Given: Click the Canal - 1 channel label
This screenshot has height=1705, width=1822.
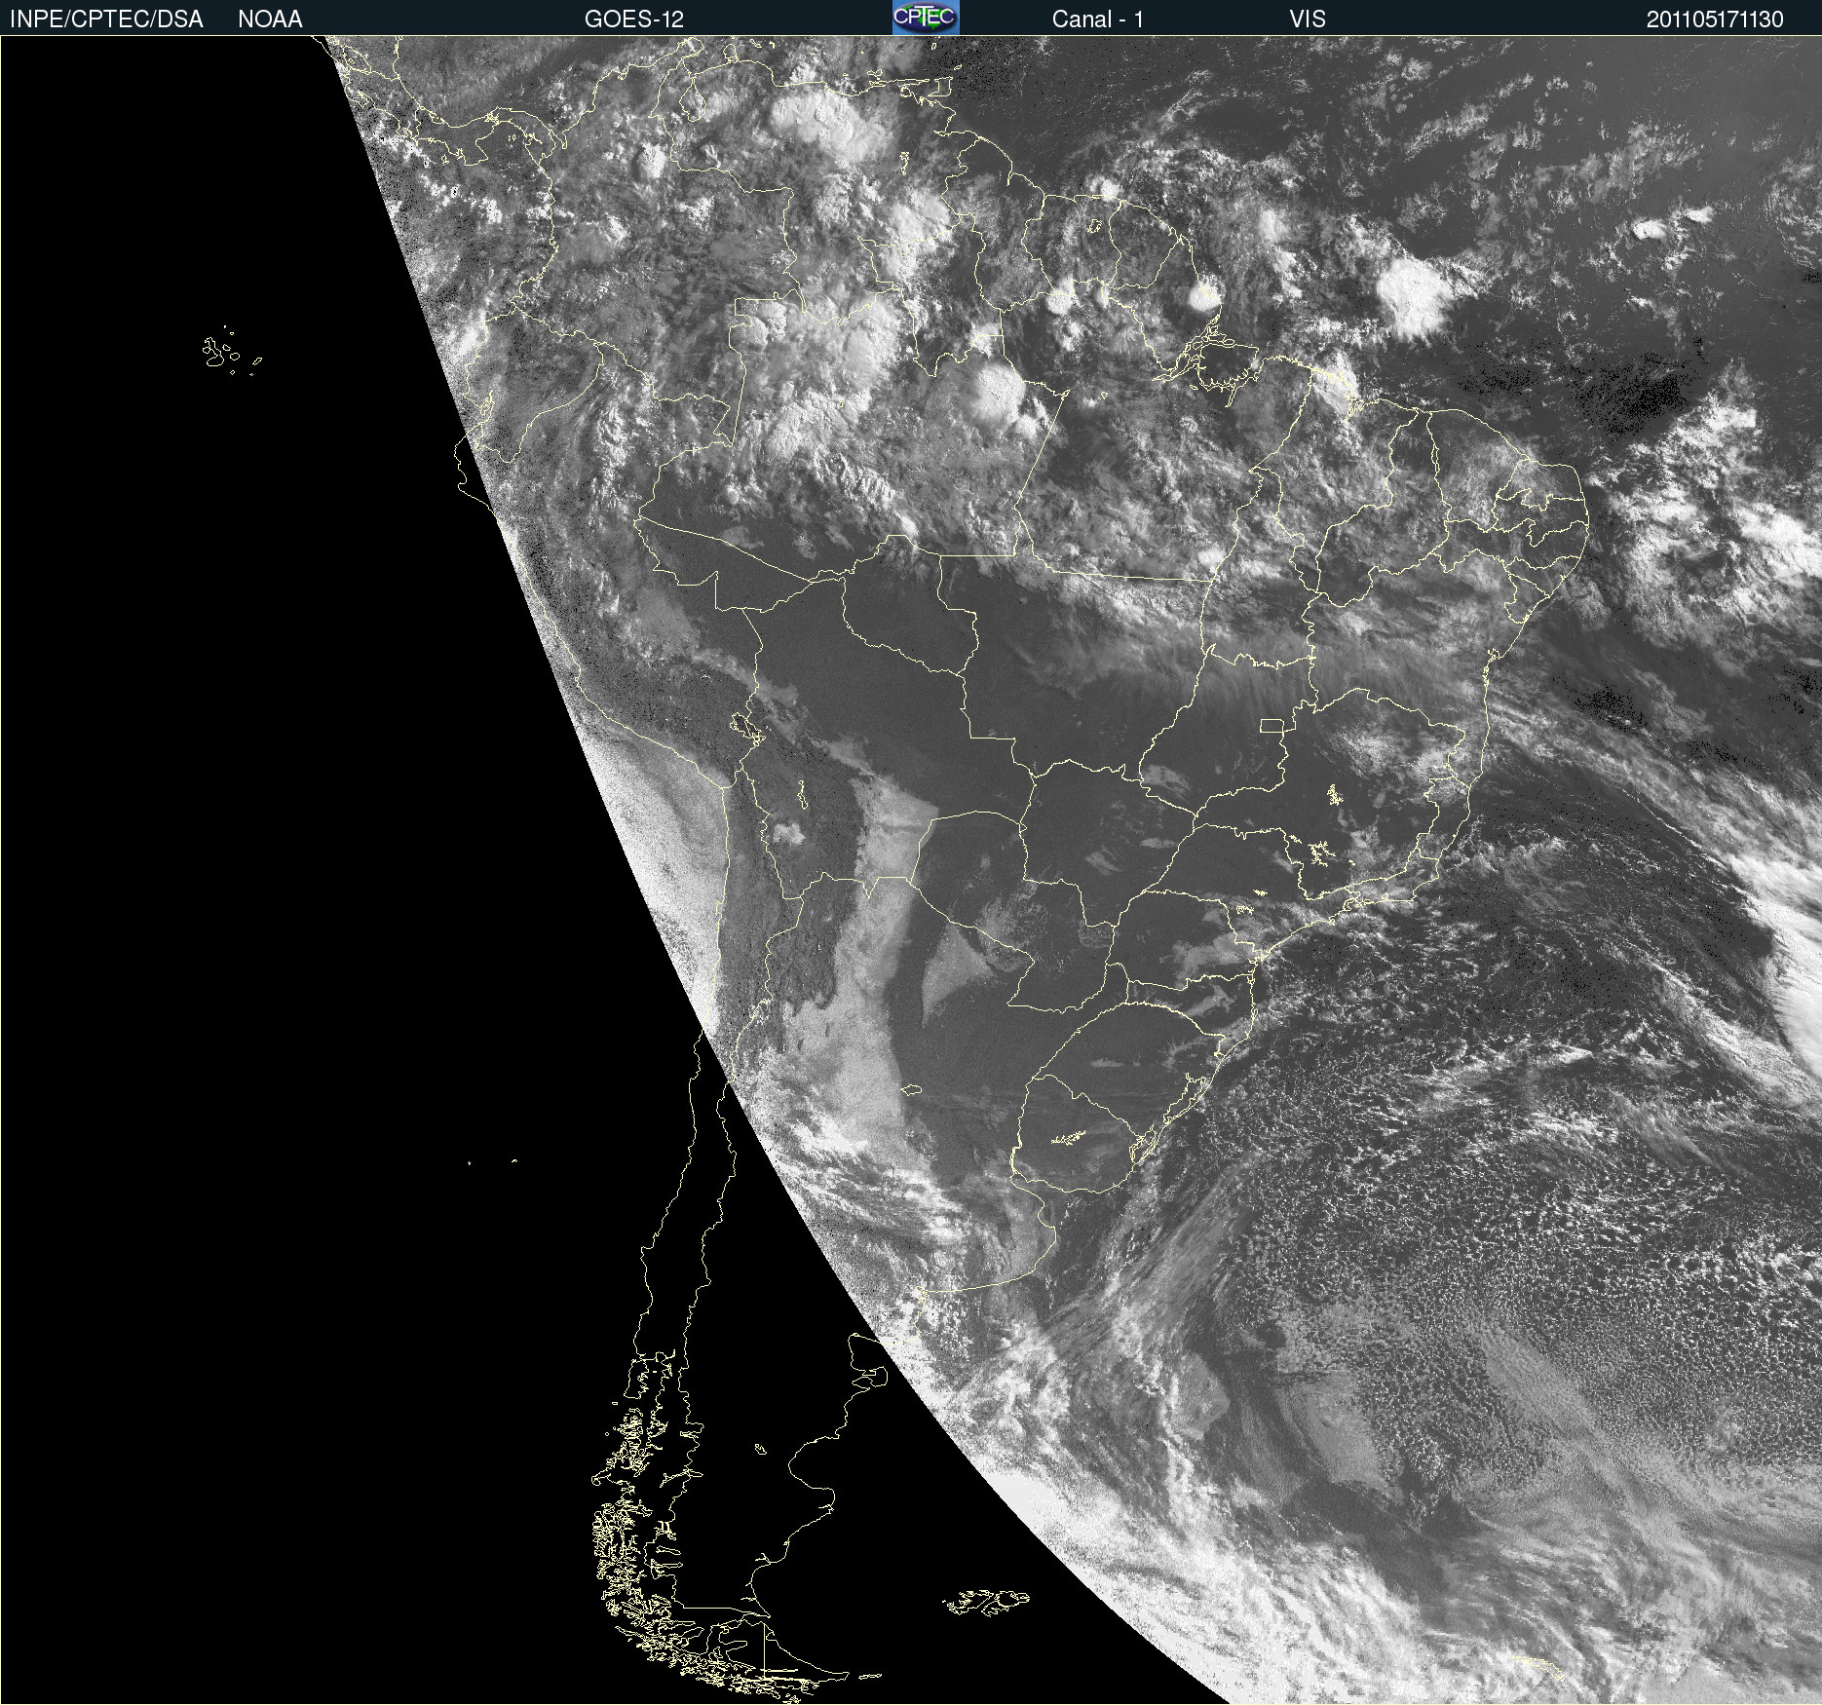Looking at the screenshot, I should (x=1097, y=19).
